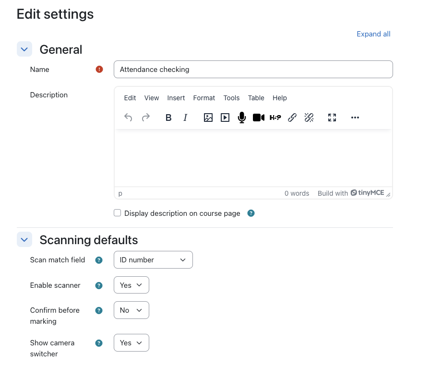The height and width of the screenshot is (365, 430).
Task: Click the Scanning defaults heading
Action: (x=89, y=240)
